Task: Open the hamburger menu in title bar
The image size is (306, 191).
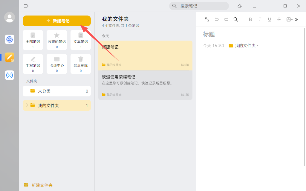Action: (255, 6)
